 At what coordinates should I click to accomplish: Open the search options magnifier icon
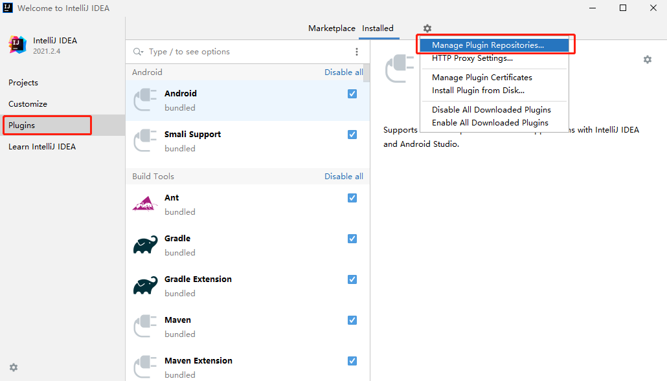[138, 52]
